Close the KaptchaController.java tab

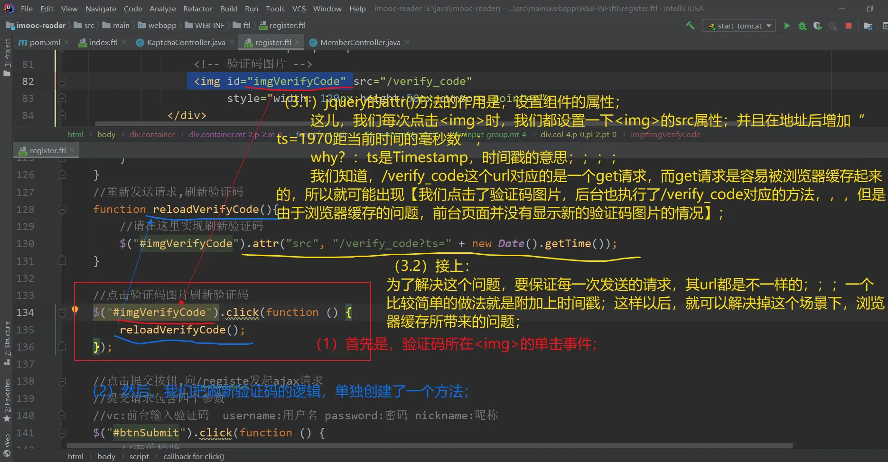coord(232,42)
